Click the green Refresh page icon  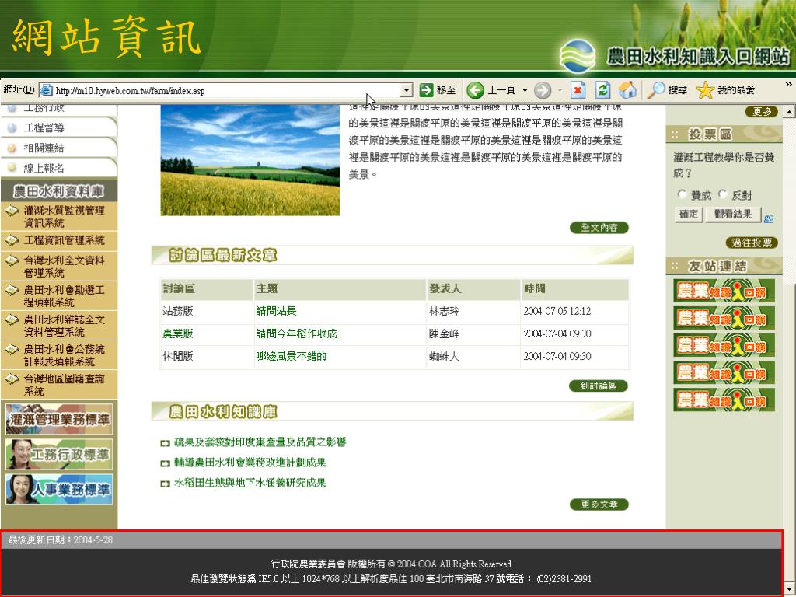click(602, 90)
